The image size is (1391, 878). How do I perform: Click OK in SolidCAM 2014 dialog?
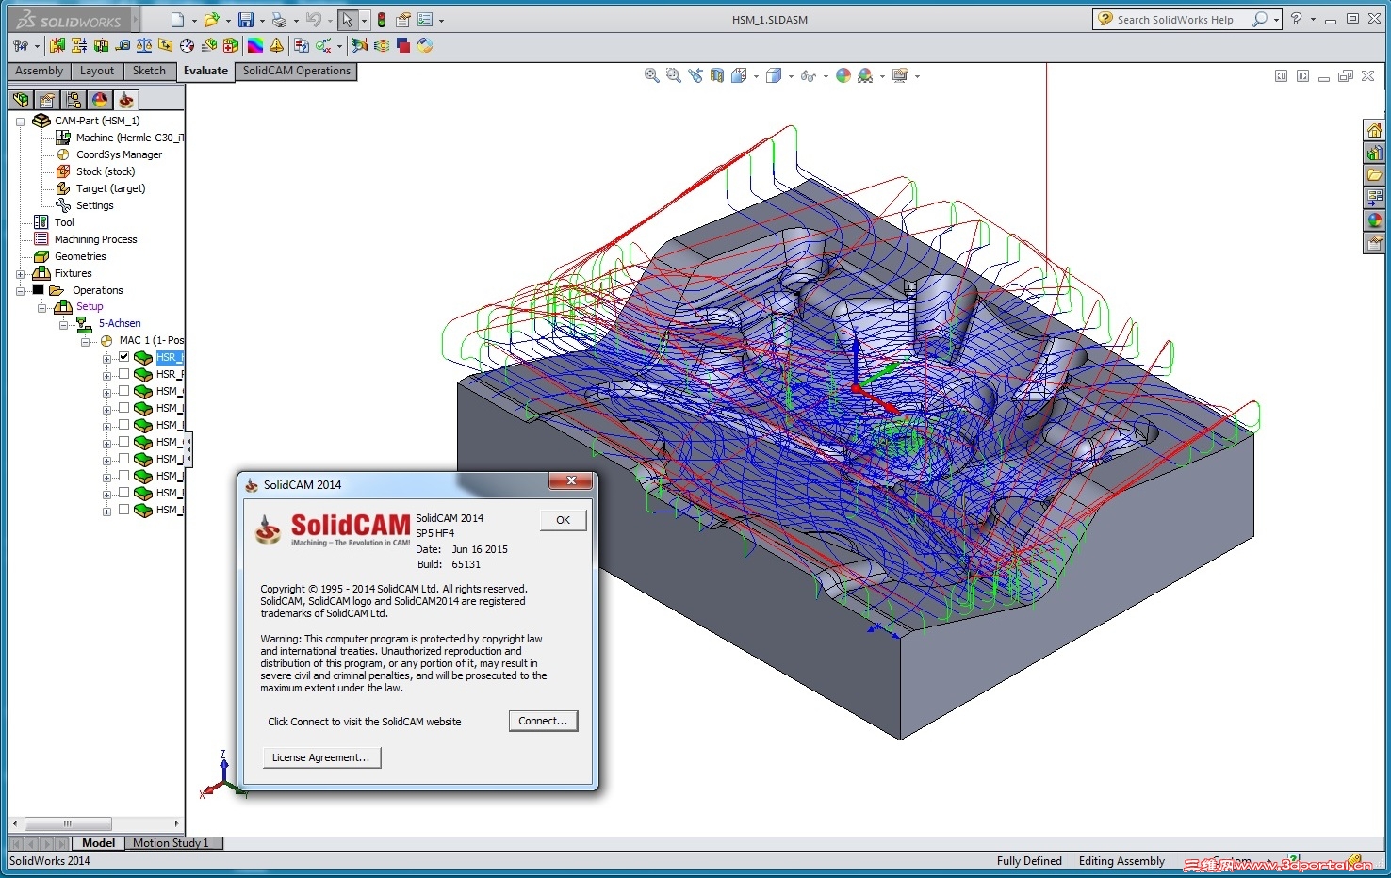(x=563, y=520)
